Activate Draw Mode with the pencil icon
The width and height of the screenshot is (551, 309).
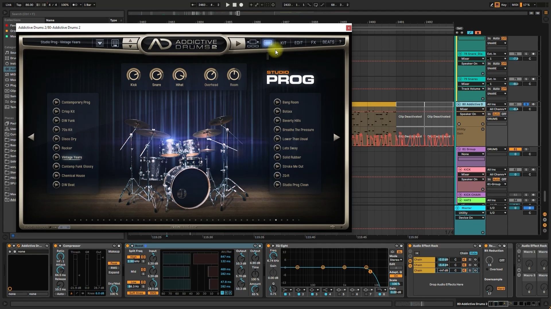(x=492, y=5)
